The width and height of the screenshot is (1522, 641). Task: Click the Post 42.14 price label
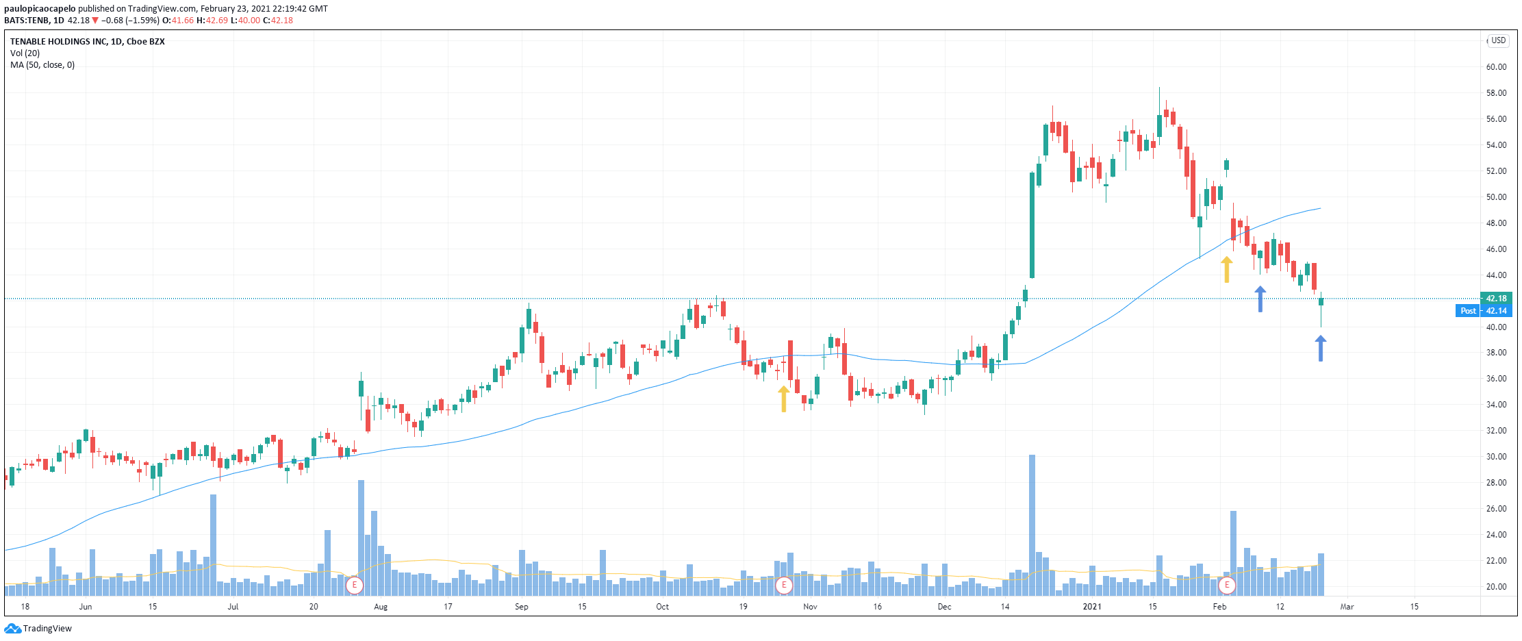pyautogui.click(x=1483, y=311)
